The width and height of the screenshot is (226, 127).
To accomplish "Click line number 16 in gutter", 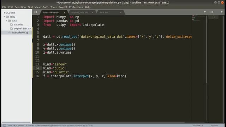I will click(37, 76).
